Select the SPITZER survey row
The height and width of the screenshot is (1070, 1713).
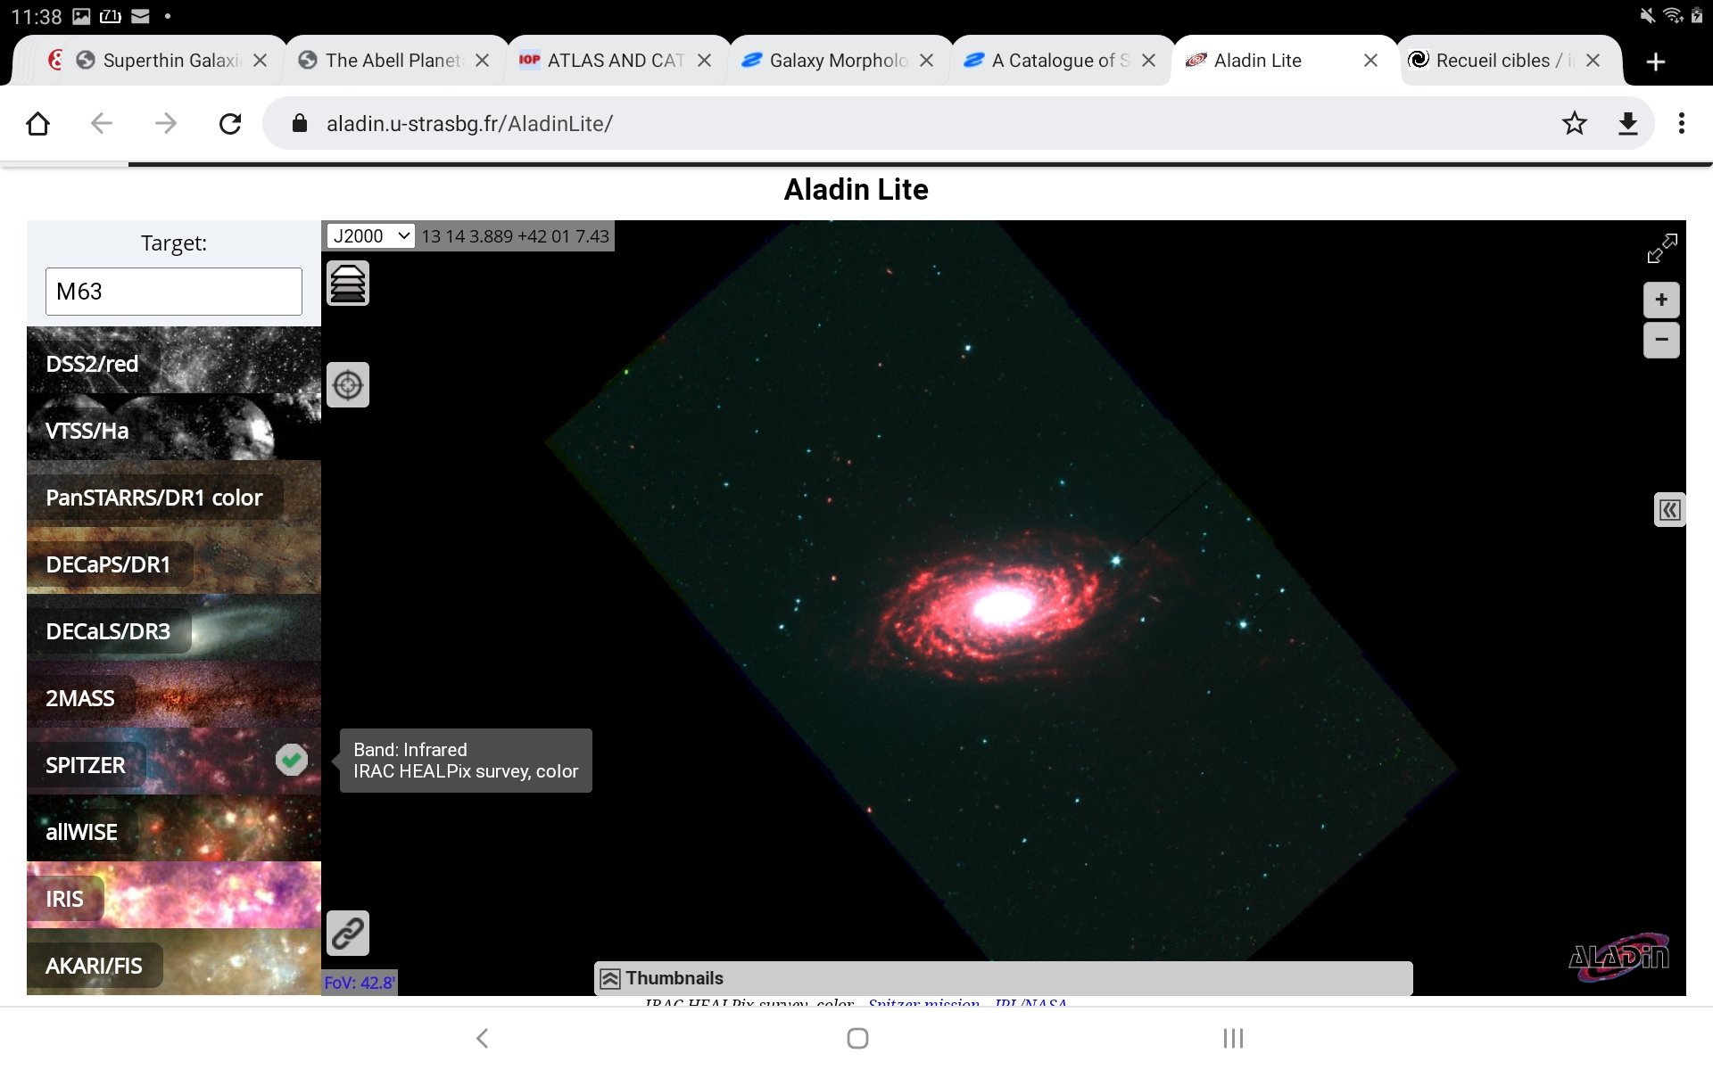coord(174,761)
